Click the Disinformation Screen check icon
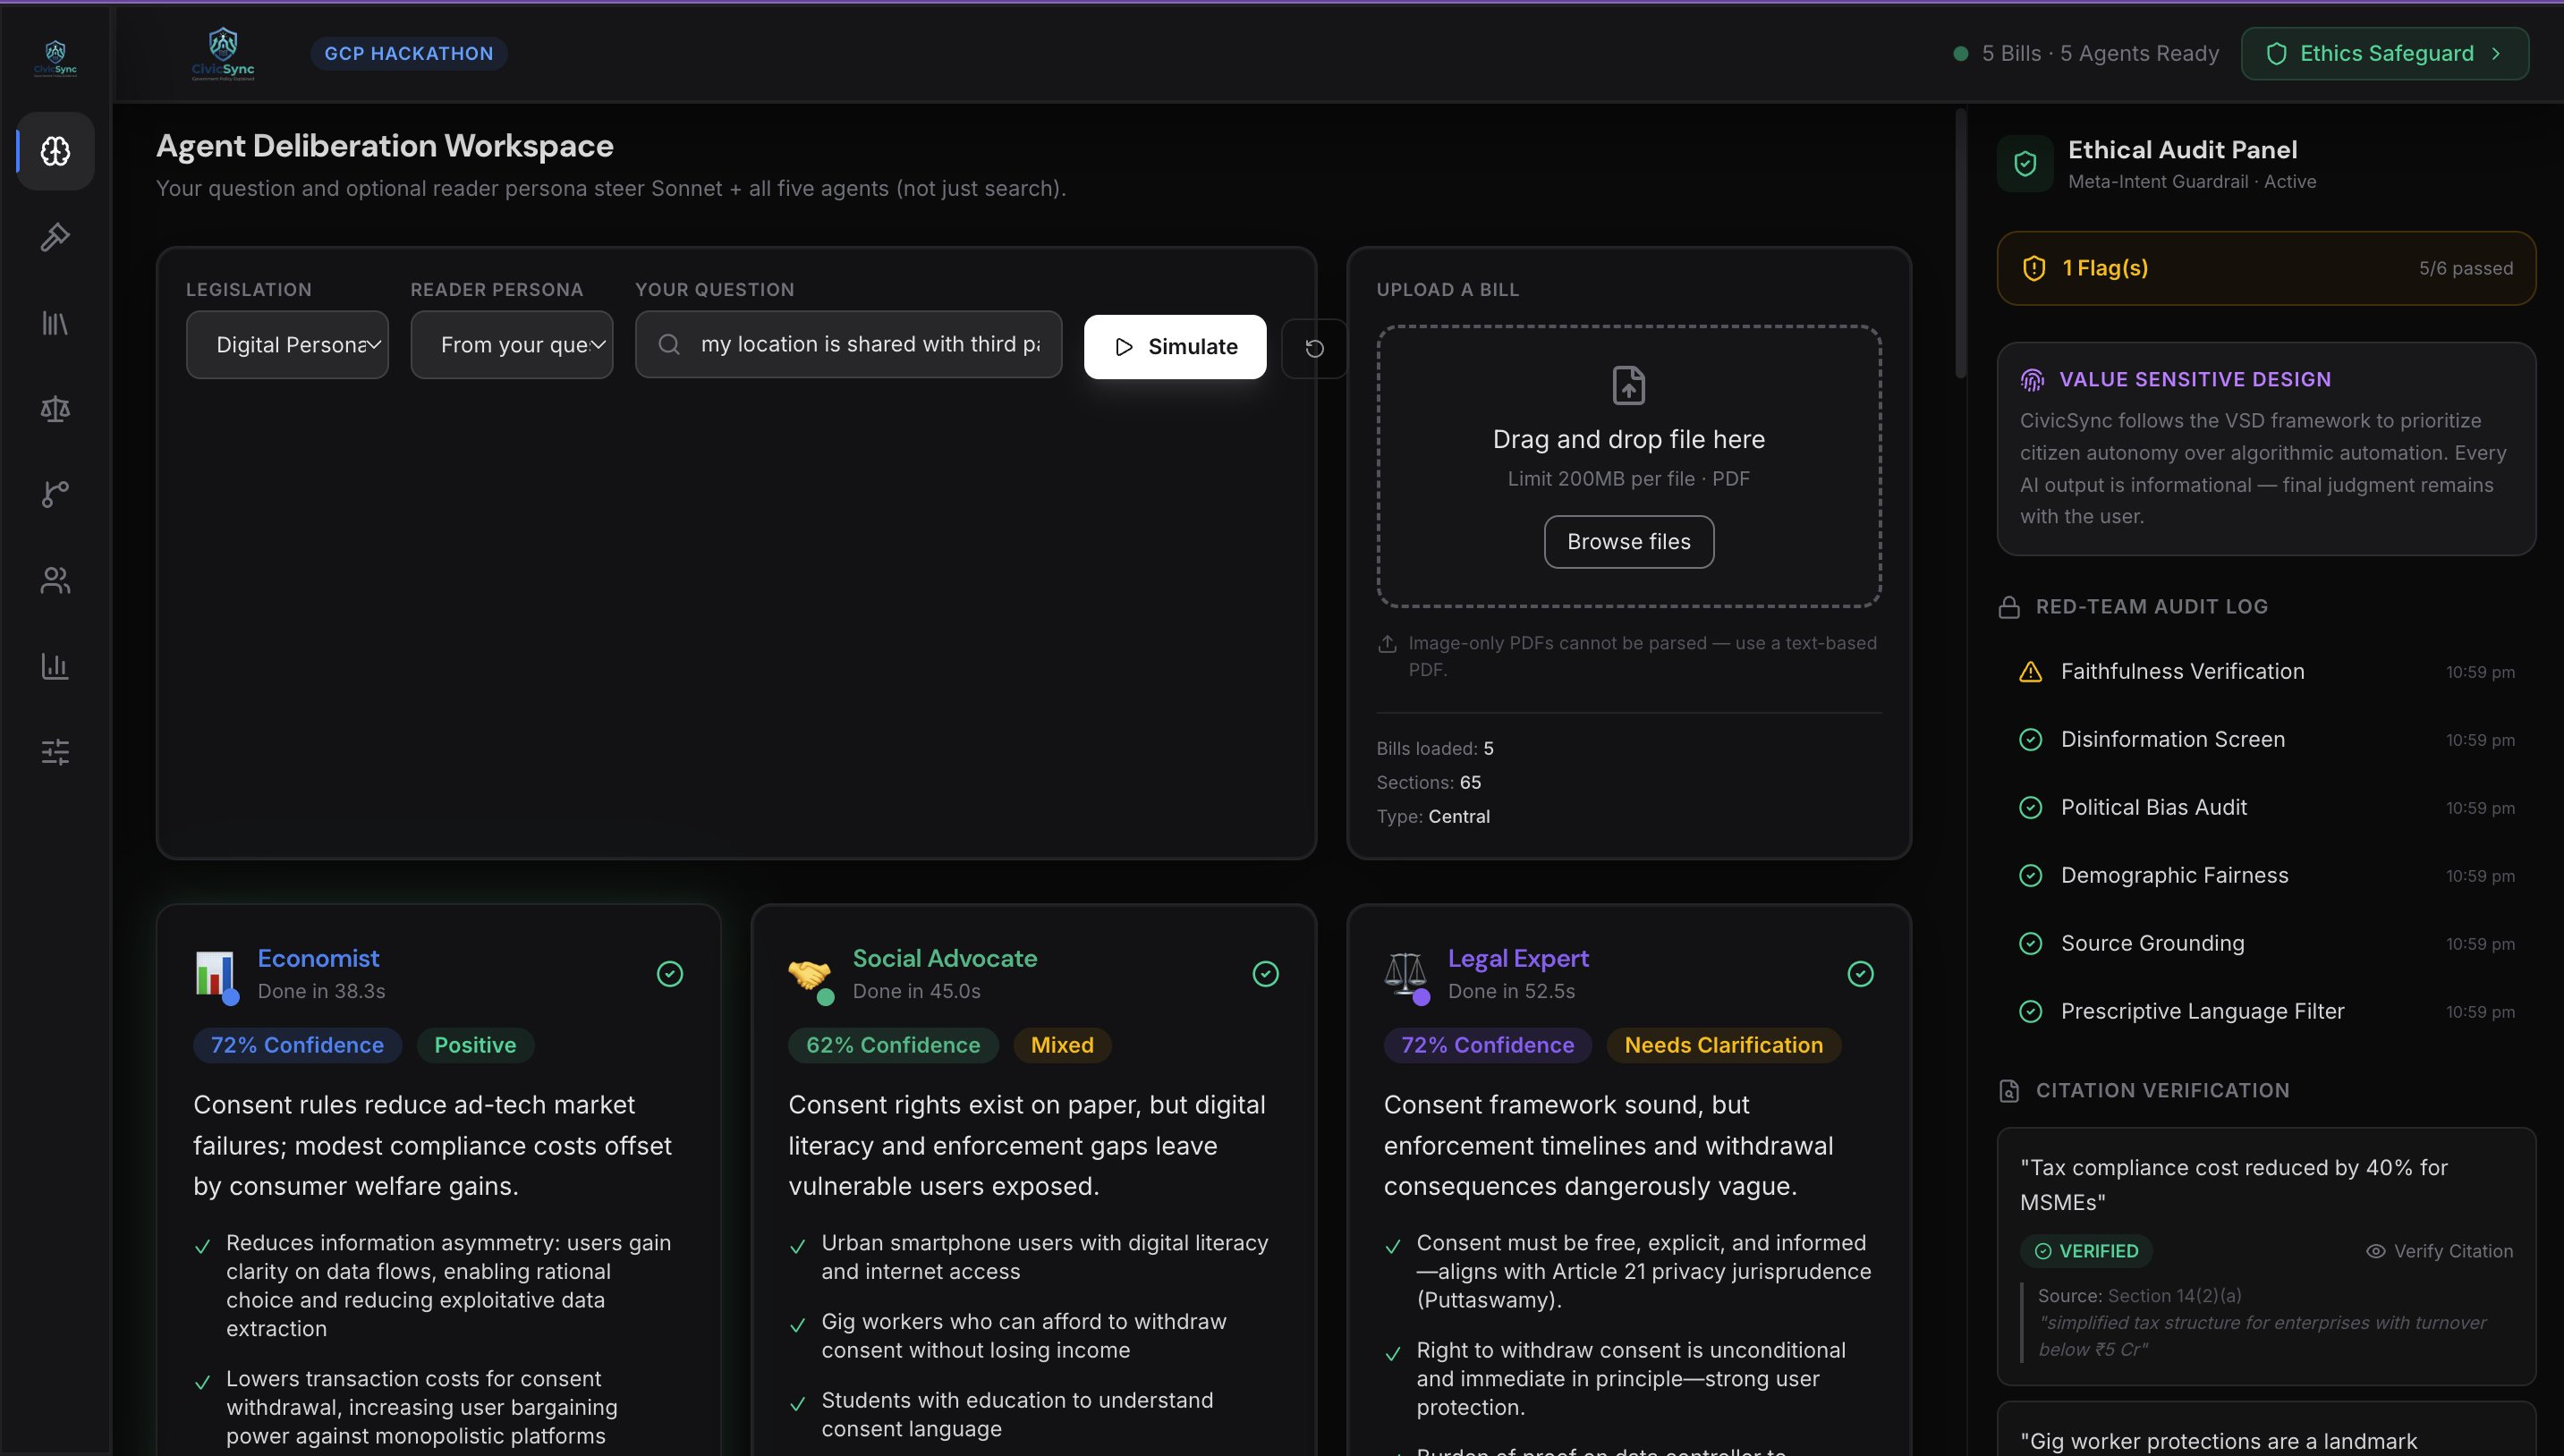Screen dimensions: 2564x1456 2030,740
